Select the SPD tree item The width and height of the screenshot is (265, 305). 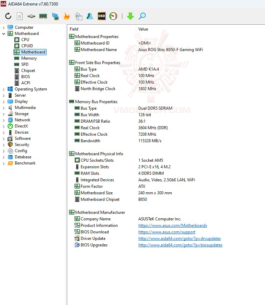click(x=25, y=64)
